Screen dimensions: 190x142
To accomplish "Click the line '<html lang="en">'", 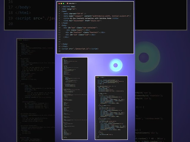I will 69,9.
